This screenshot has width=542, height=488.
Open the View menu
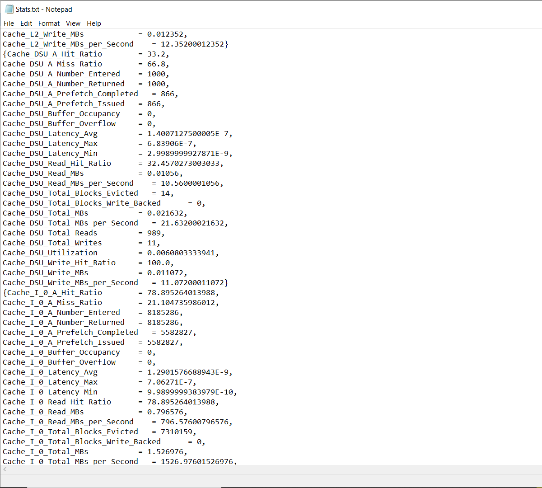click(73, 23)
